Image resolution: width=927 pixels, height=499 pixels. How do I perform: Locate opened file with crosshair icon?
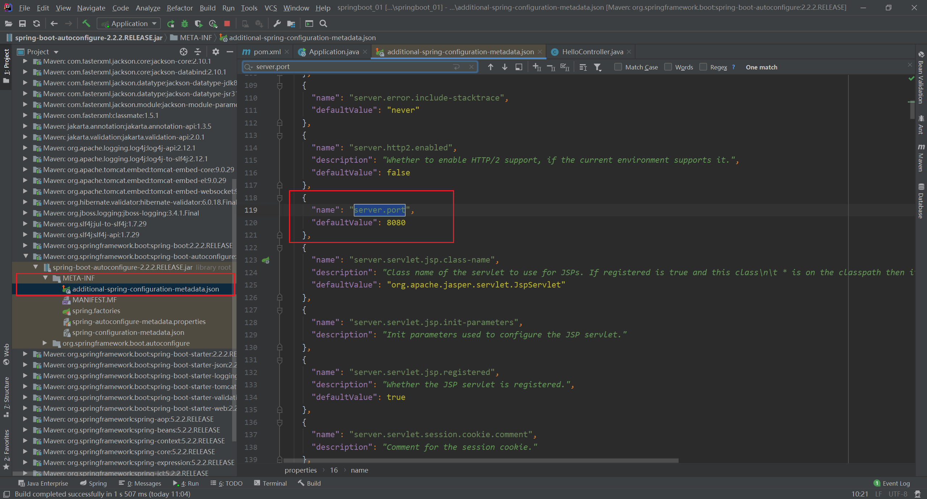tap(184, 52)
